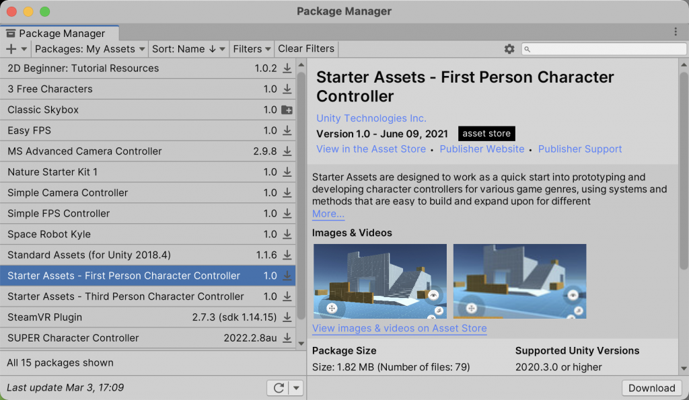Screen dimensions: 689x400
Task: Open the Packages: My Assets dropdown
Action: (90, 49)
